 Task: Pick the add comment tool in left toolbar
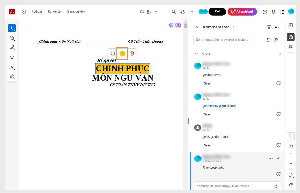pos(12,38)
